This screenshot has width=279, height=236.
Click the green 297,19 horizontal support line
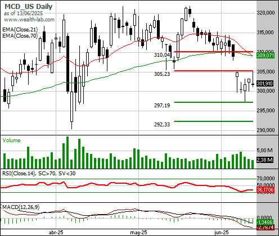pyautogui.click(x=214, y=102)
